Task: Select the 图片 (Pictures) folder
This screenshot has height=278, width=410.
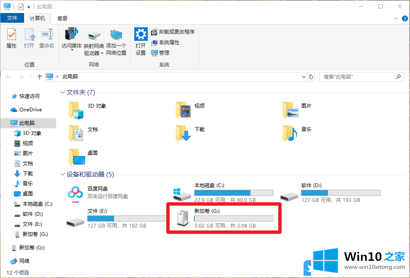Action: click(x=297, y=110)
